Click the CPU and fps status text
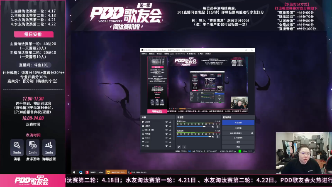Screen dimensions: 332x187 tap(228, 151)
